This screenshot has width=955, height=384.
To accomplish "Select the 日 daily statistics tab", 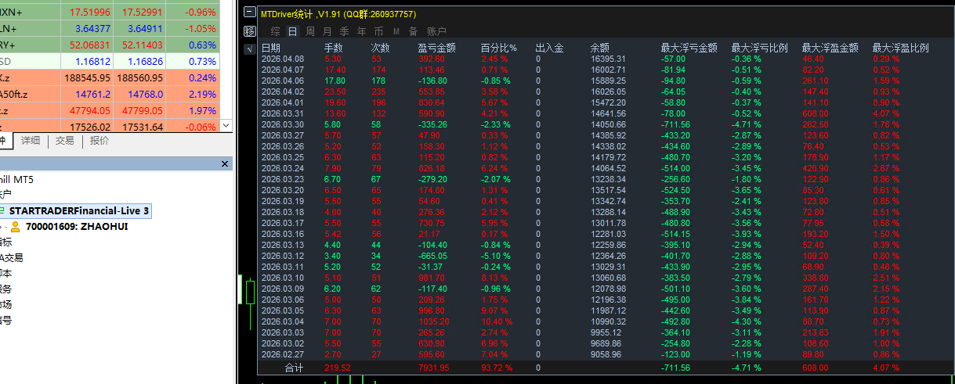I will 292,31.
